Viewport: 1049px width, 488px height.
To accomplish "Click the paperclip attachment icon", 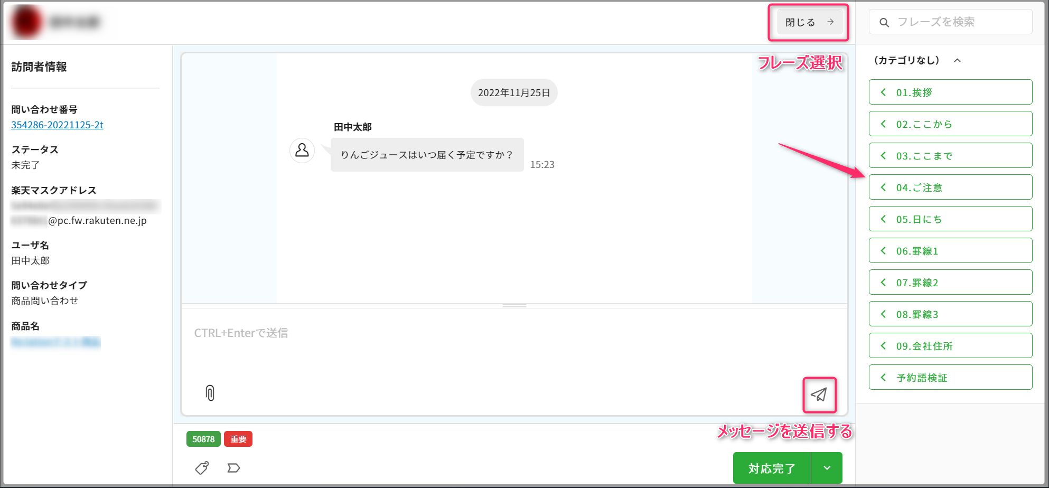I will [x=210, y=393].
